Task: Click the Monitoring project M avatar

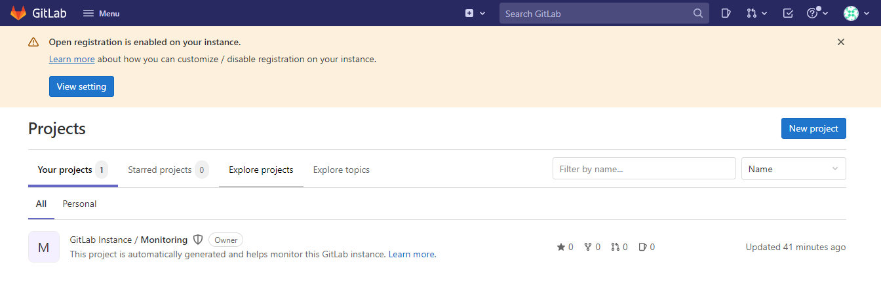Action: click(x=44, y=247)
